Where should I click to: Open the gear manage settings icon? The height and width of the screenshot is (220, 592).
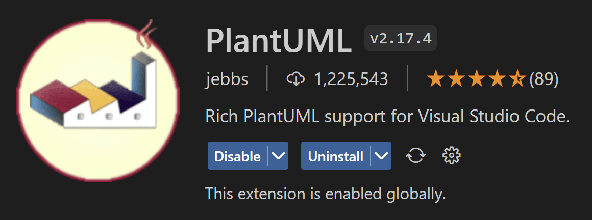click(451, 156)
